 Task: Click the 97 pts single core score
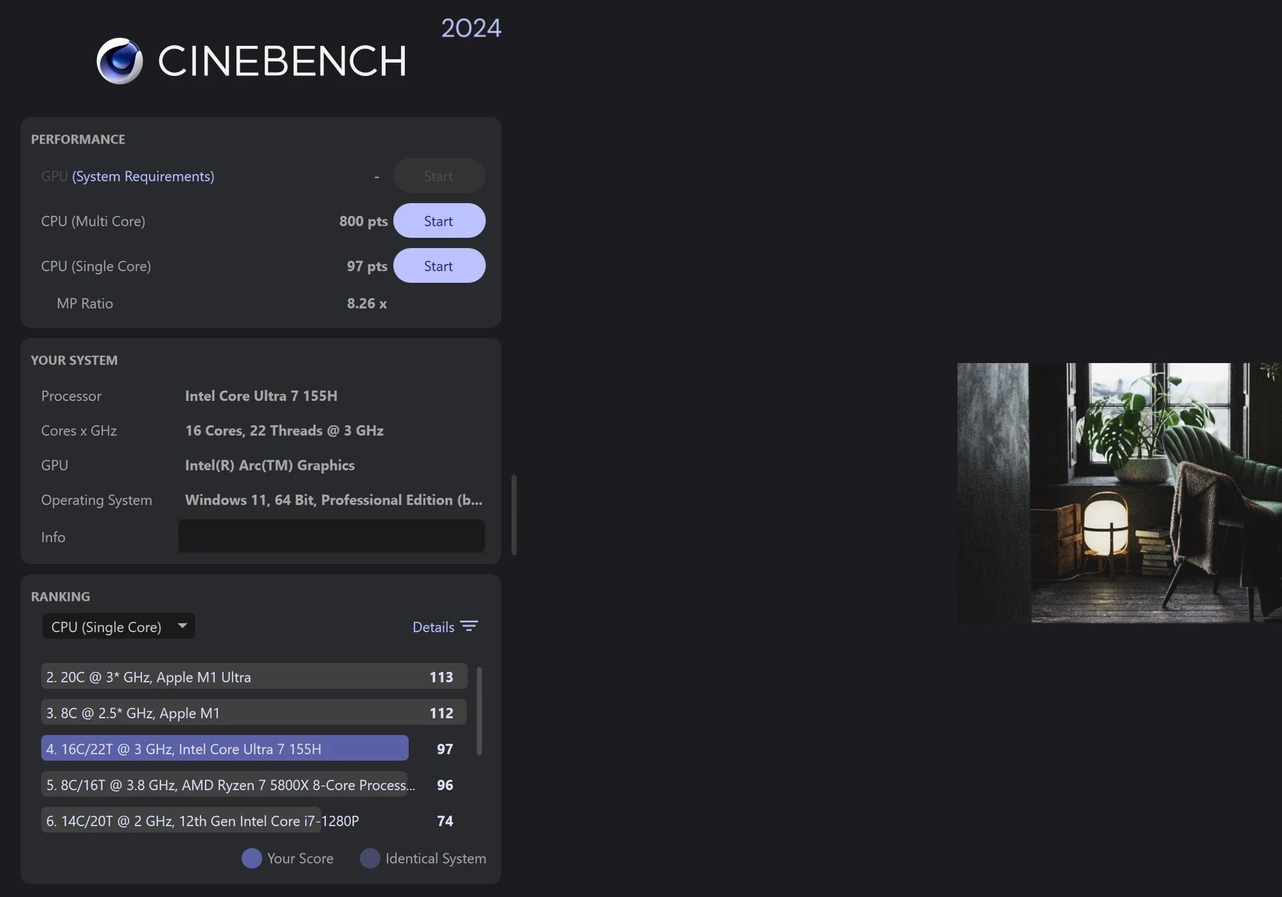click(367, 266)
